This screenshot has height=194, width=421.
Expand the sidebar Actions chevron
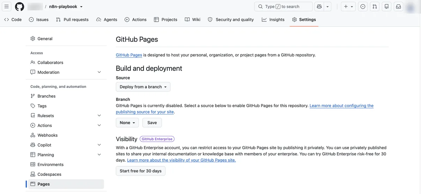click(x=99, y=125)
